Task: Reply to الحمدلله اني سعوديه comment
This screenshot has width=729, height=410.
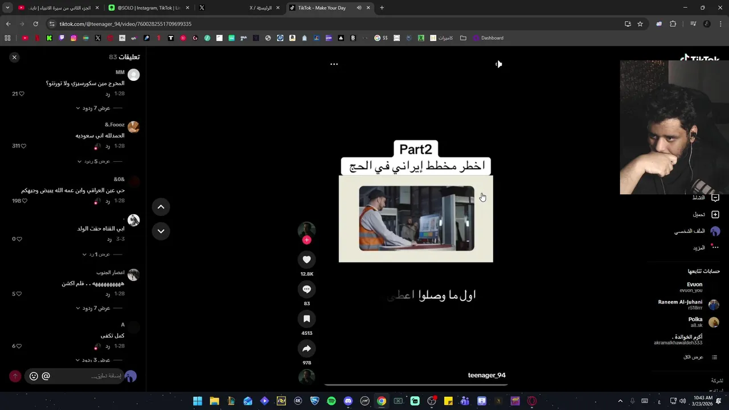Action: [107, 146]
